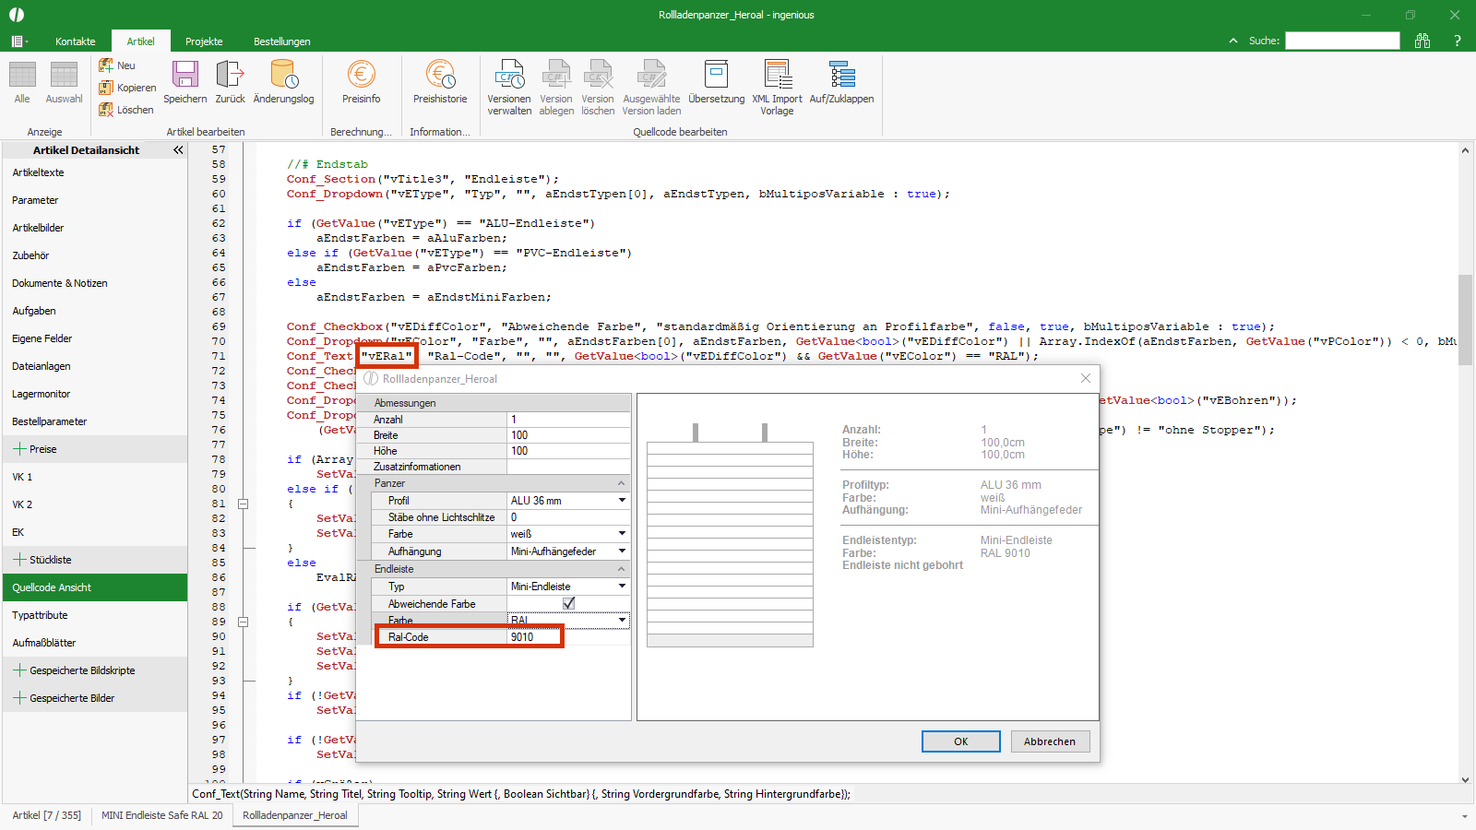The width and height of the screenshot is (1476, 830).
Task: Click the Speichern save icon
Action: point(184,76)
